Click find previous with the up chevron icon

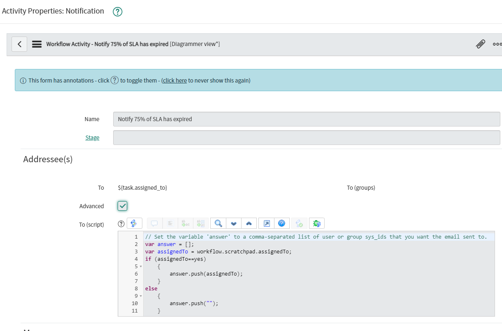249,223
